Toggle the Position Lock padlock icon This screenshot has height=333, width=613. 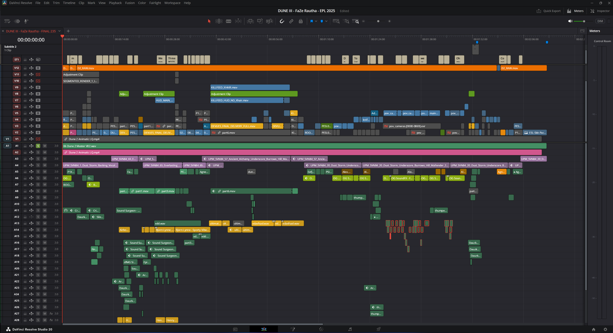tap(301, 21)
